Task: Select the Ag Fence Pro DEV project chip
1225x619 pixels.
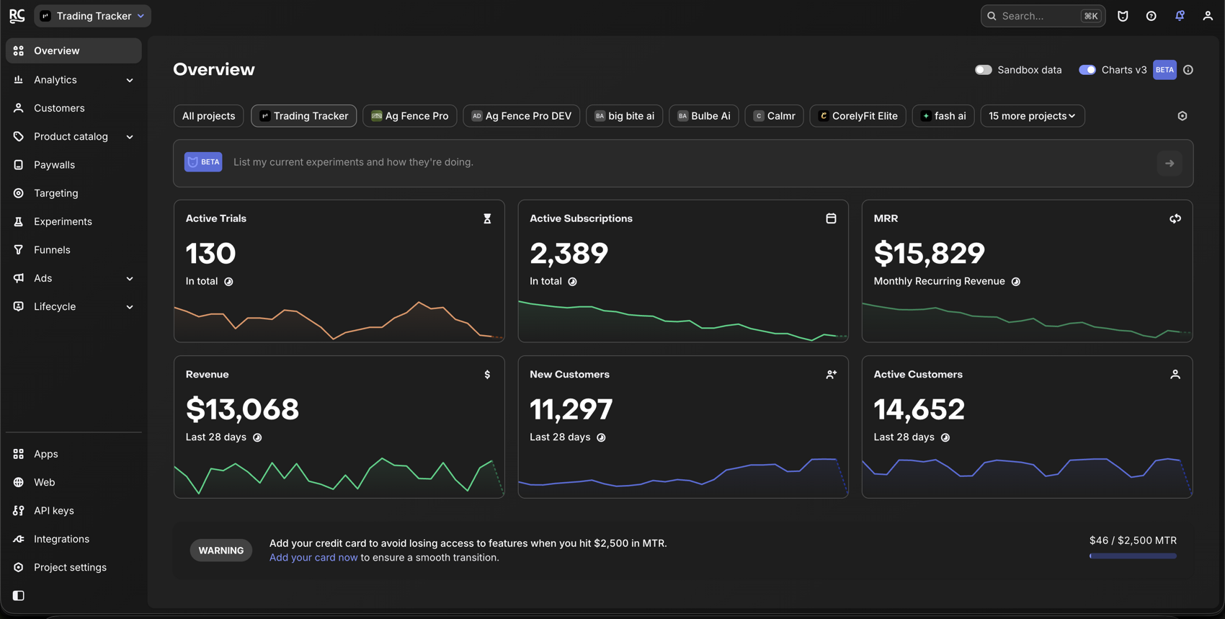Action: (521, 116)
